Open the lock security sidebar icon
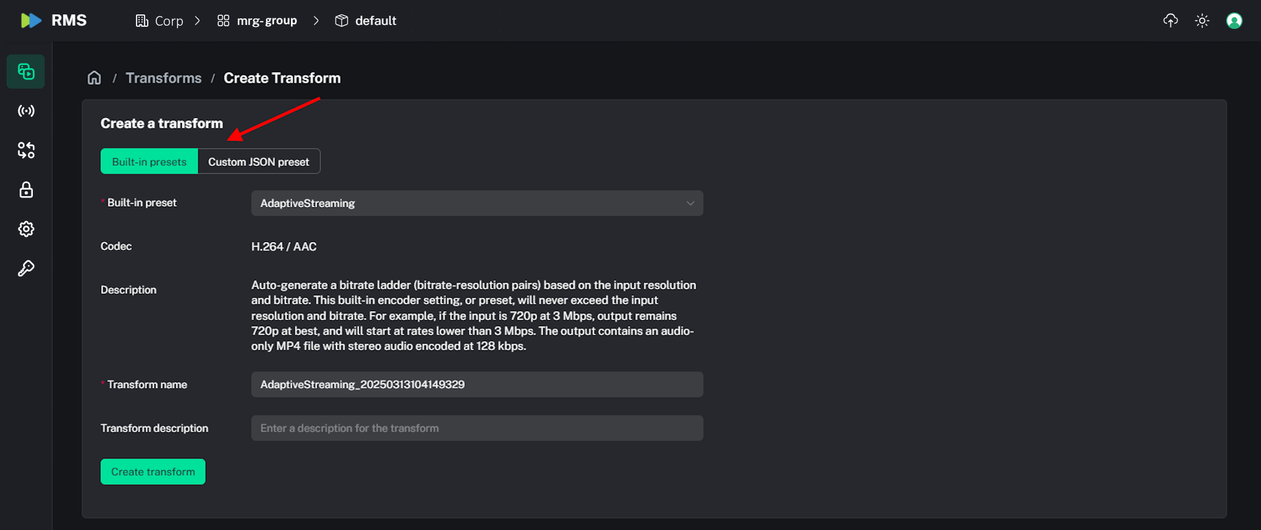Viewport: 1261px width, 530px height. click(26, 190)
